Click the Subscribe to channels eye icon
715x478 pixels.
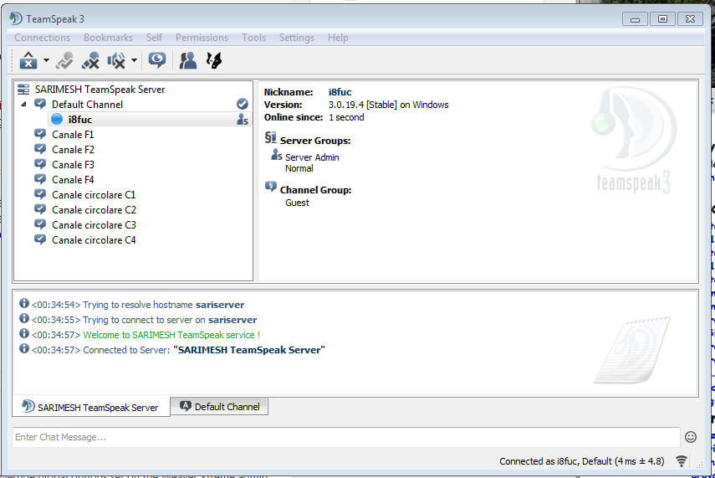[157, 60]
